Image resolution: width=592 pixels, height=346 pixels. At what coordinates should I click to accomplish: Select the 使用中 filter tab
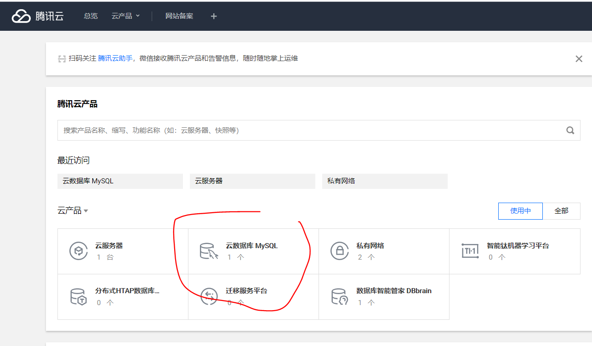pos(520,211)
